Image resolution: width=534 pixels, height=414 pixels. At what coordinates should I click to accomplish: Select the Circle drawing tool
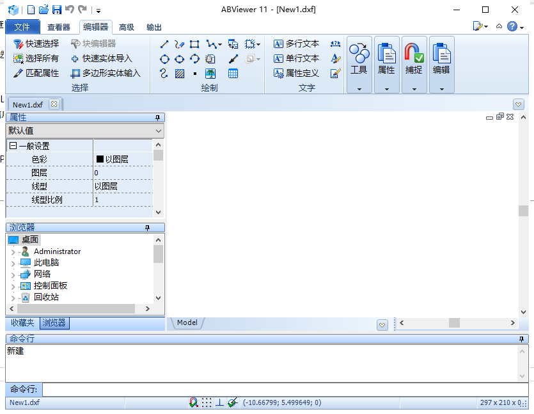pos(164,59)
